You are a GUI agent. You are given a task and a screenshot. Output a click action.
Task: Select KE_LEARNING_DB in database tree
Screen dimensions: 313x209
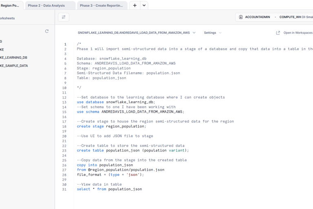pyautogui.click(x=13, y=58)
